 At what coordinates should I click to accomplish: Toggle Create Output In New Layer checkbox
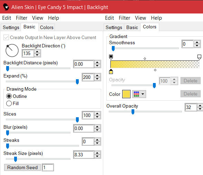6,37
